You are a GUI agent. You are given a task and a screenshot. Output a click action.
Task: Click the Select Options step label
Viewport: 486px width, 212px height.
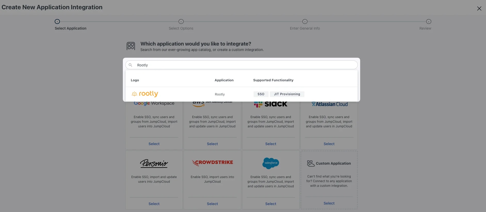181,28
